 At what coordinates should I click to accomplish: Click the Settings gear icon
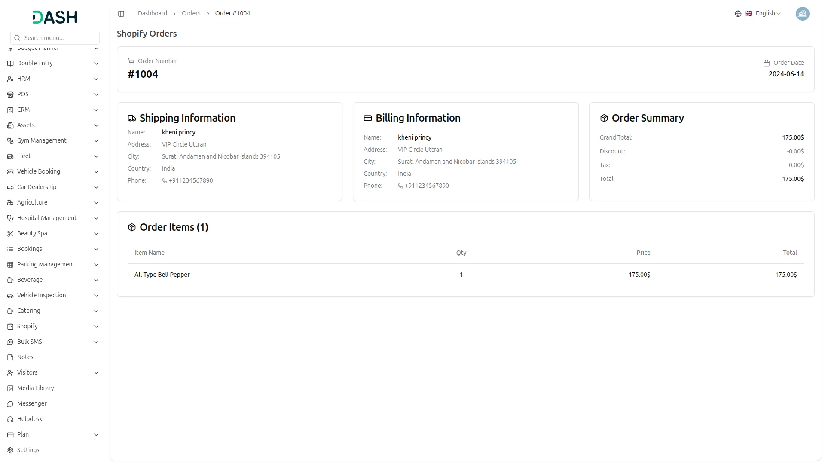tap(10, 450)
